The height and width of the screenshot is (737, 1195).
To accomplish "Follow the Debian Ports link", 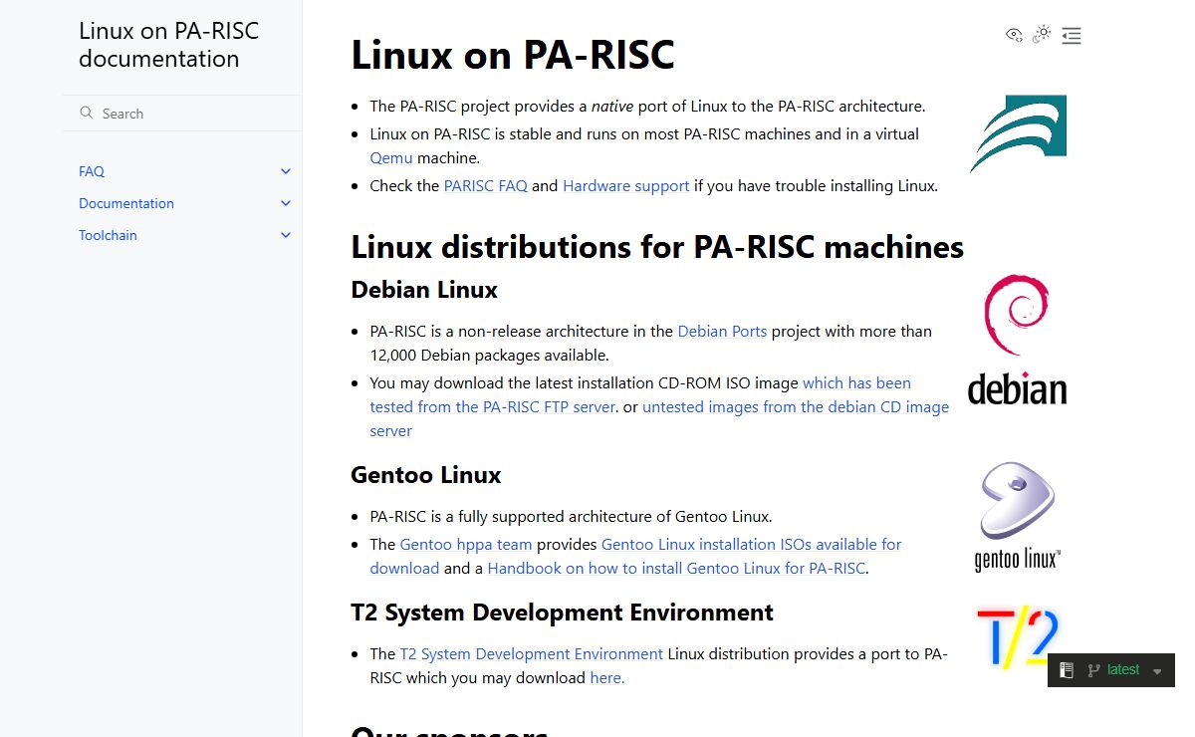I will [x=722, y=331].
